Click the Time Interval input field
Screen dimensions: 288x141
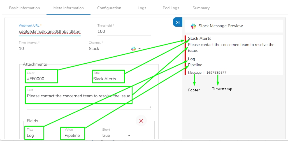pos(45,48)
